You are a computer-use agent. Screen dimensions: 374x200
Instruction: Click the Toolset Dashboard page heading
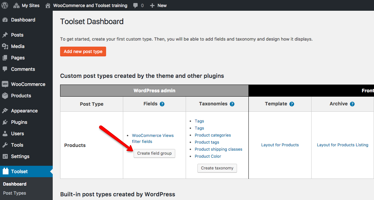(92, 21)
